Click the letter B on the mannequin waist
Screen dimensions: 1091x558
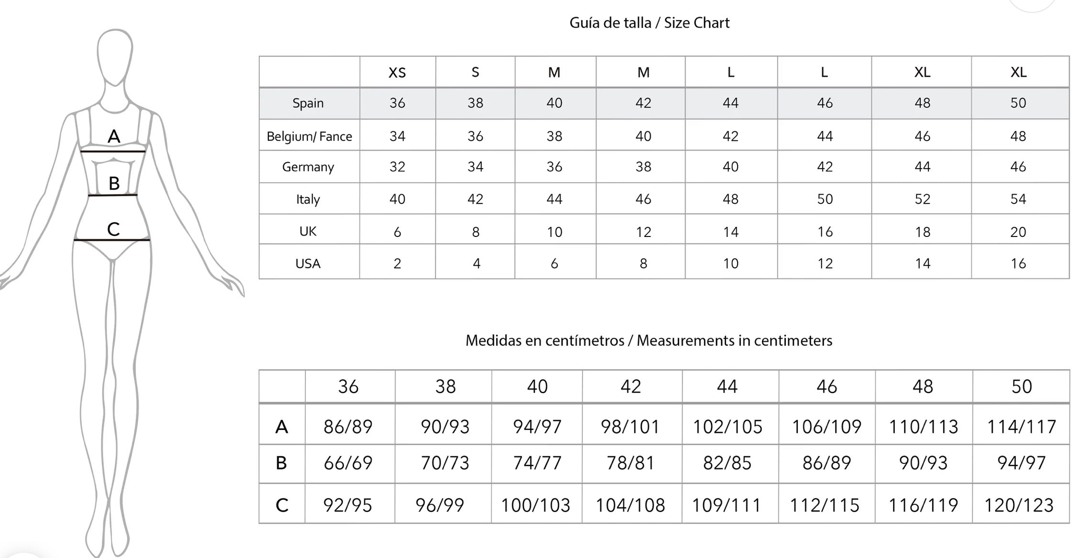tap(114, 183)
